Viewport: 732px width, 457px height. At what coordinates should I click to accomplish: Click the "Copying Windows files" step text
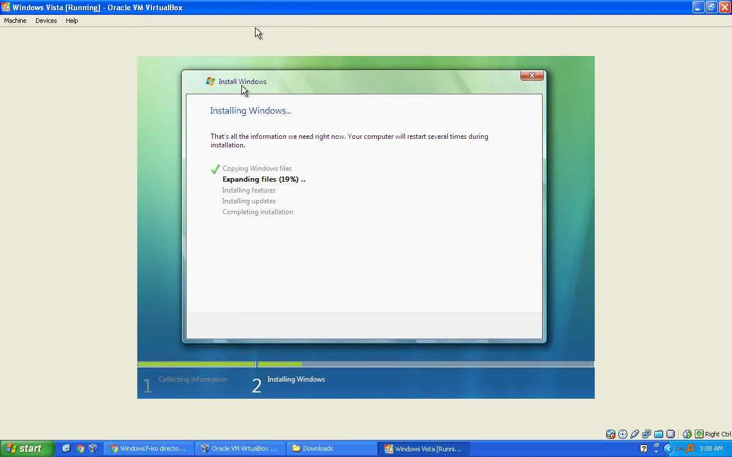257,169
